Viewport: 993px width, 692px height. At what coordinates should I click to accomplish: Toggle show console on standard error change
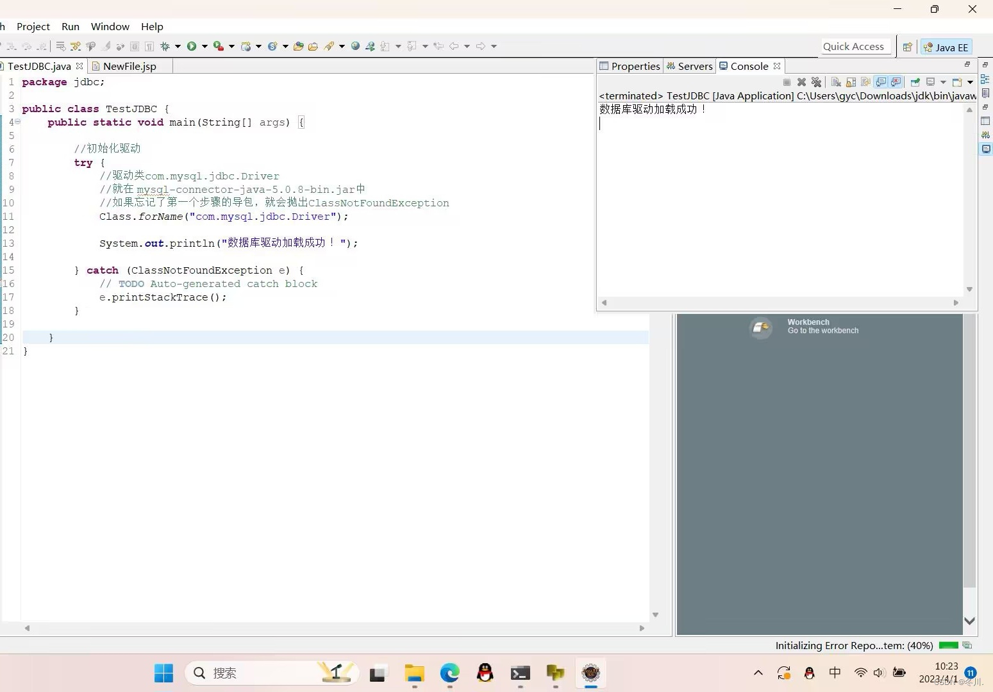(896, 82)
